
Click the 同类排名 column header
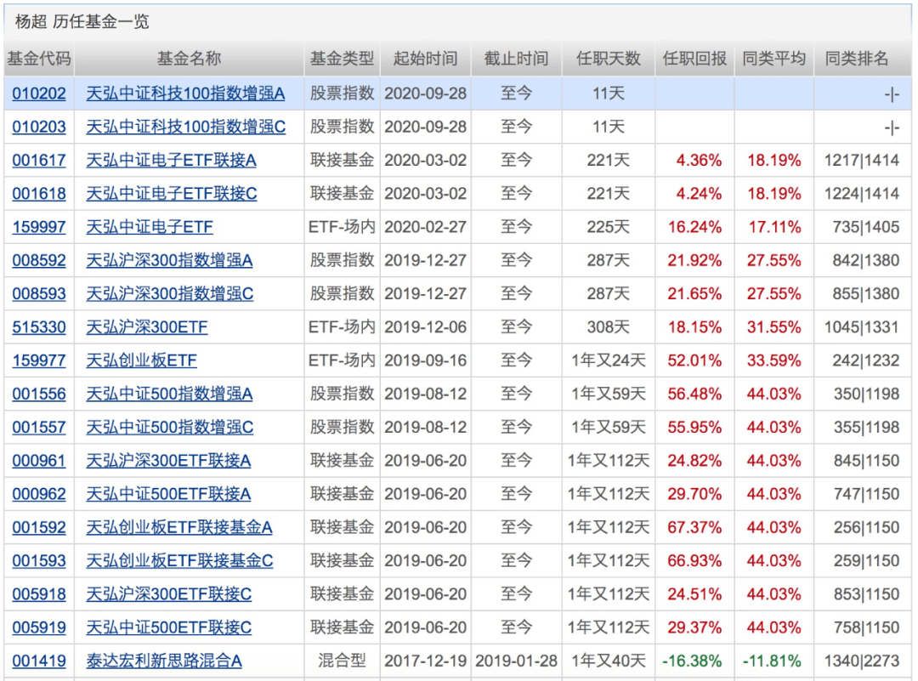[x=857, y=59]
